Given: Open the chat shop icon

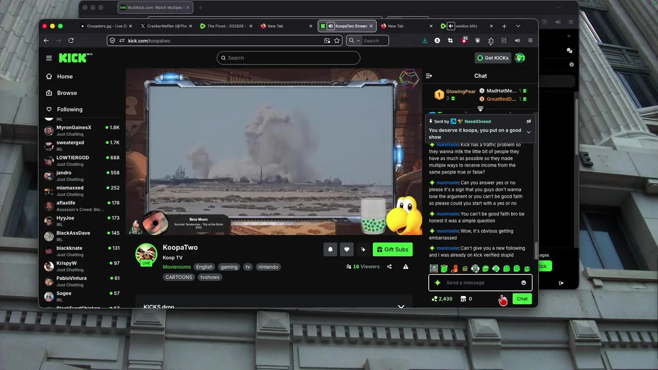Looking at the screenshot, I should click(x=463, y=299).
